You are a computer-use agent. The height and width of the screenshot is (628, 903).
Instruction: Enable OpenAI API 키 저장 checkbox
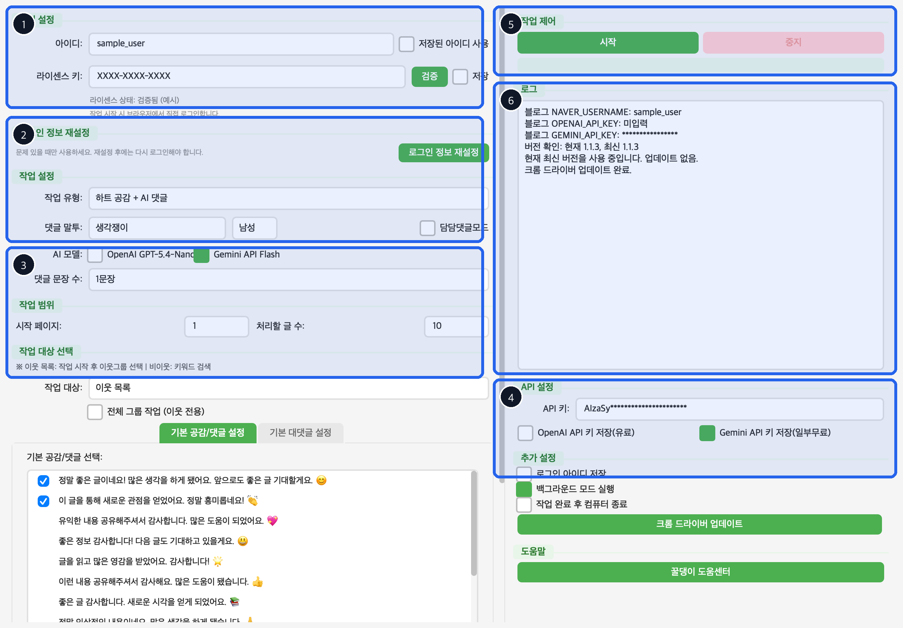point(525,433)
